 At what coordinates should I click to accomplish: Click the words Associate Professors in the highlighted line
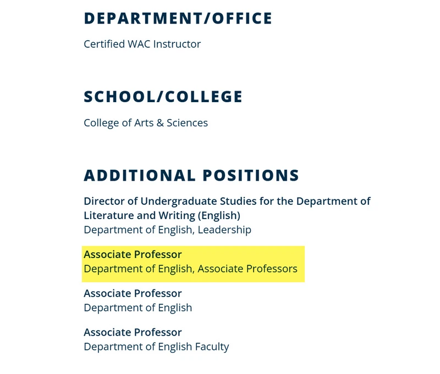pos(248,269)
